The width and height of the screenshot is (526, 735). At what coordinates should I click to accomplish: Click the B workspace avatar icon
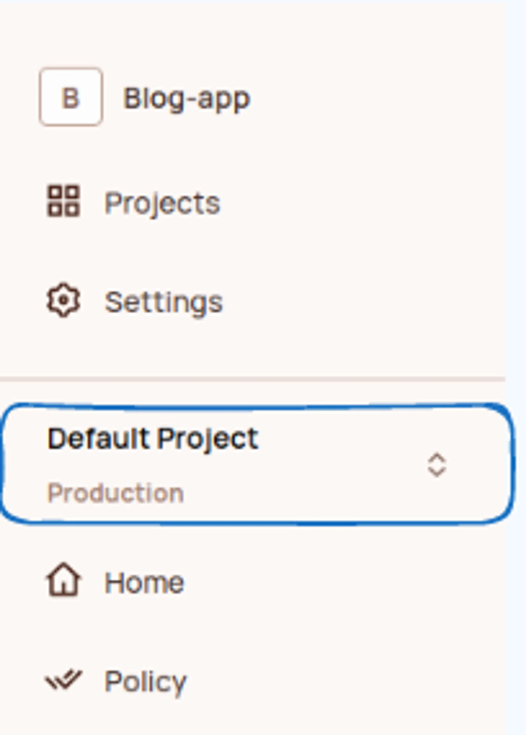[x=70, y=97]
